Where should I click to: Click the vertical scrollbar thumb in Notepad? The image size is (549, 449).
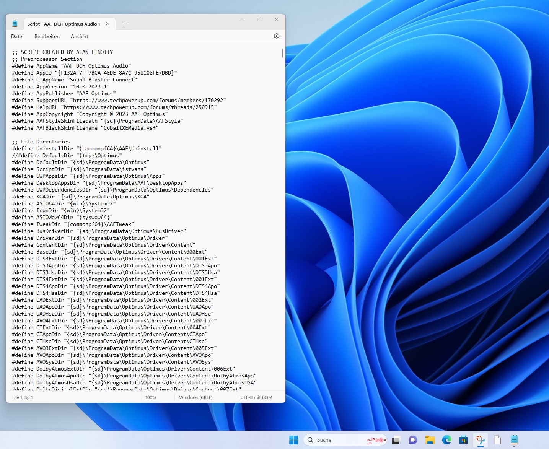pos(283,53)
